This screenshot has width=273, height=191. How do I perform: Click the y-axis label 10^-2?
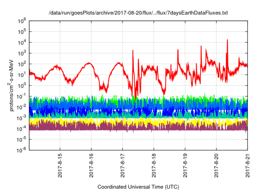point(21,107)
